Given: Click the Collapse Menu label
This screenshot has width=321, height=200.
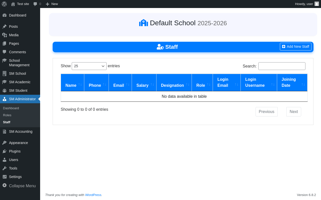Looking at the screenshot, I should click(22, 186).
